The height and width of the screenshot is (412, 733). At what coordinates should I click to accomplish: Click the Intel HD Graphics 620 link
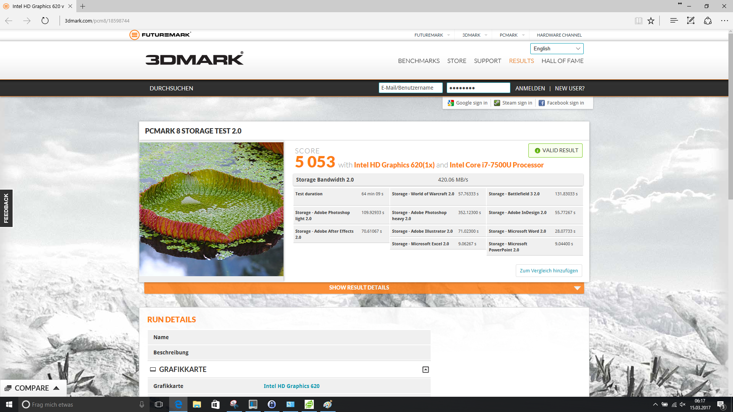tap(291, 386)
